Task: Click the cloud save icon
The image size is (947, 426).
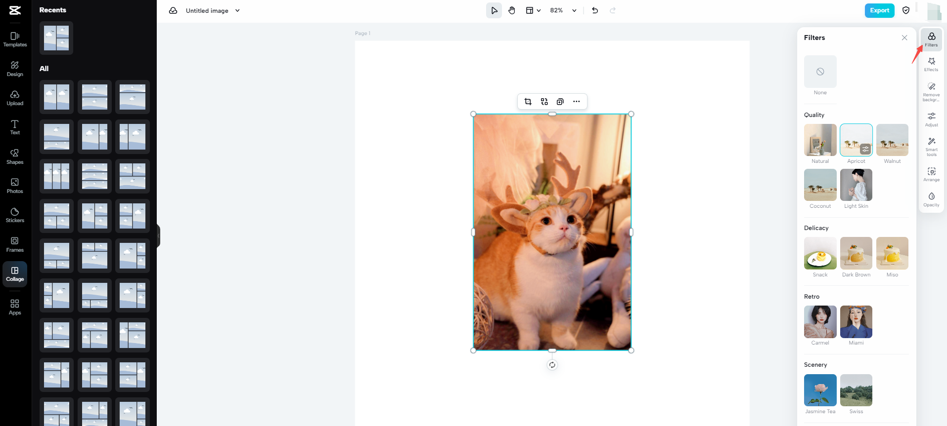Action: (173, 10)
